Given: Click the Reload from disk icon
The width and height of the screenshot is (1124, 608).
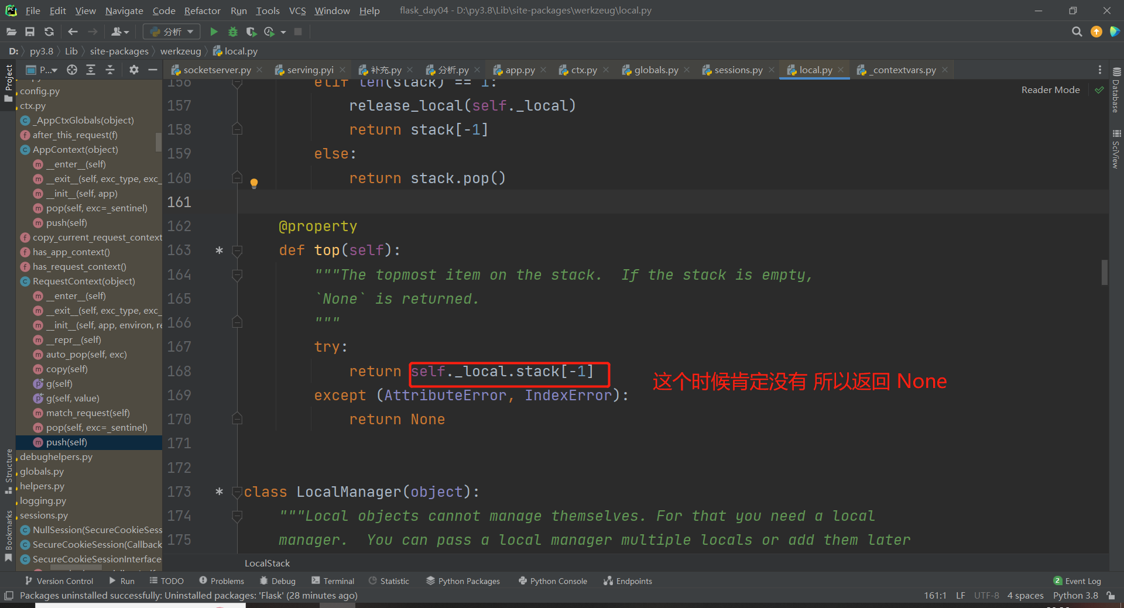Looking at the screenshot, I should (x=49, y=32).
